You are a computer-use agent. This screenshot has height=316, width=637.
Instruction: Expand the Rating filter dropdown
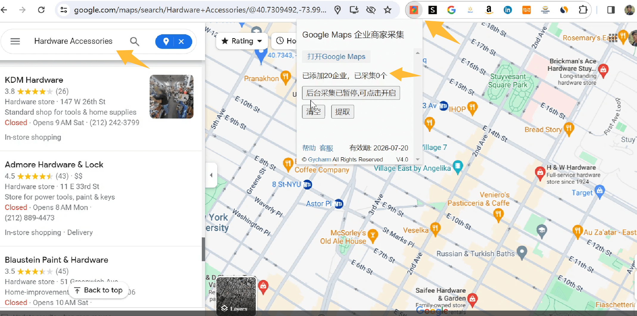(x=242, y=41)
